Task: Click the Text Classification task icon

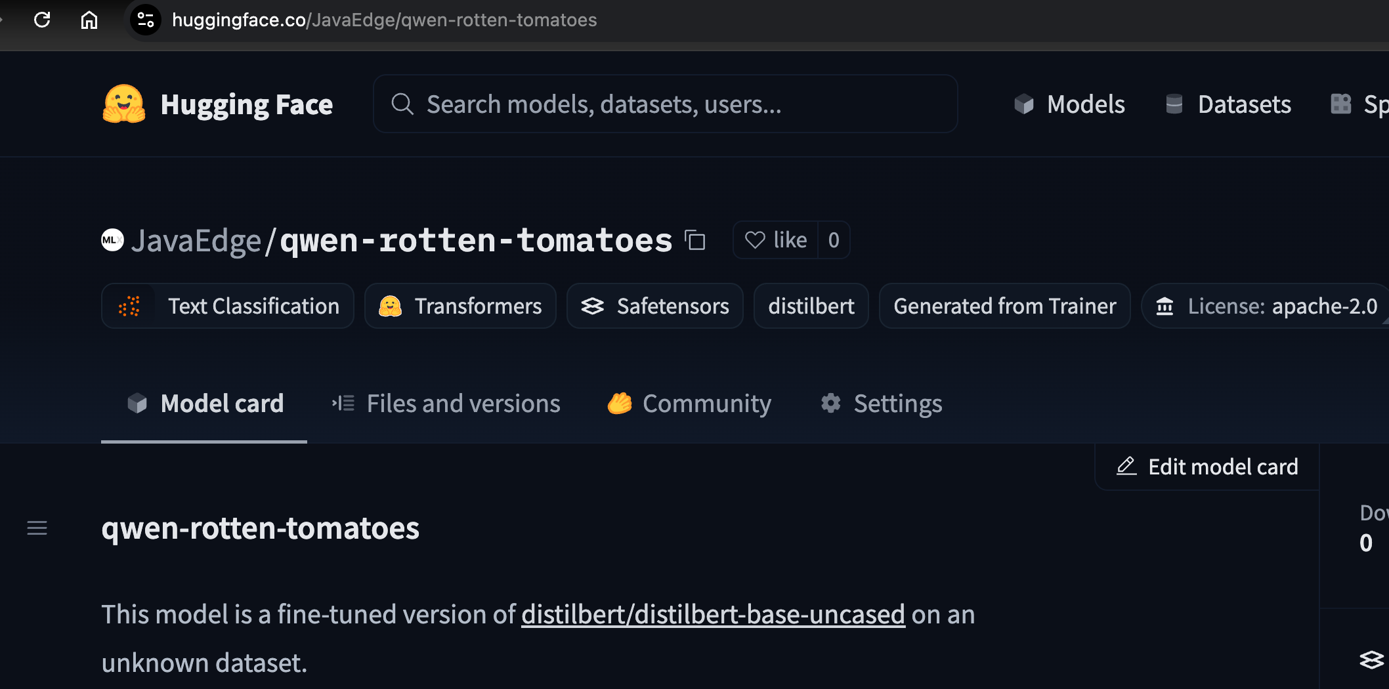Action: 129,306
